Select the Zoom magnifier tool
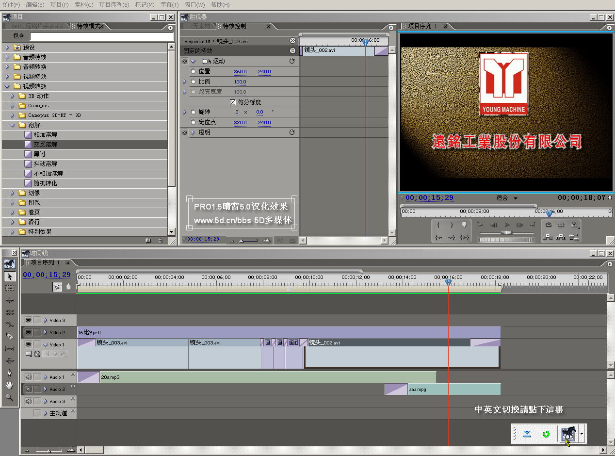The height and width of the screenshot is (456, 615). (x=9, y=397)
